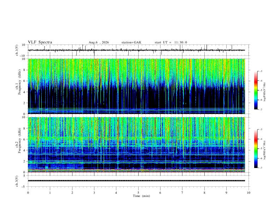280x216 pixels.
Task: Click the ch.1 voltage waveform trace
Action: click(x=136, y=50)
